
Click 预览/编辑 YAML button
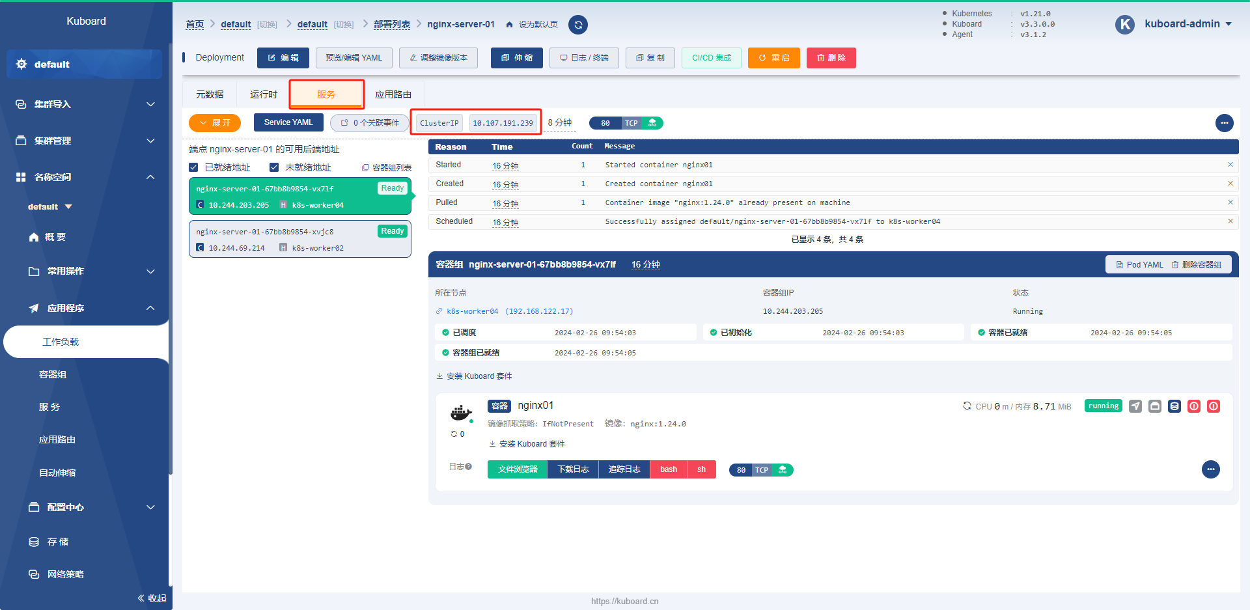pos(354,58)
